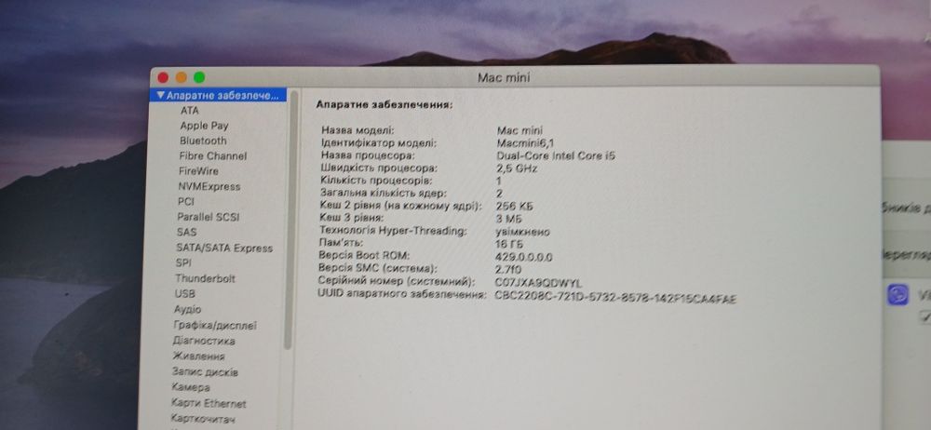Screen dimensions: 931x430
Task: Select Діагностика in the sidebar
Action: coord(204,341)
